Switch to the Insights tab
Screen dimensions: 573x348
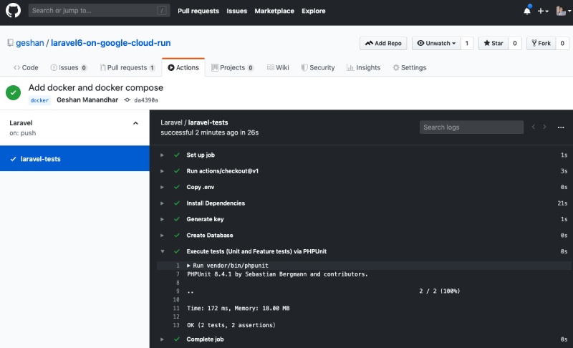(x=363, y=67)
